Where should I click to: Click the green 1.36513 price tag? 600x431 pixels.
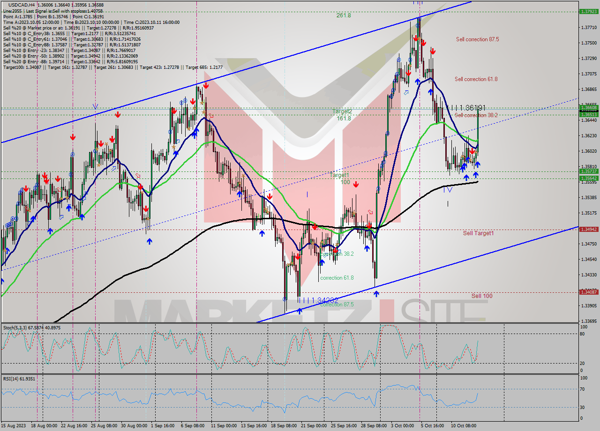coord(589,114)
